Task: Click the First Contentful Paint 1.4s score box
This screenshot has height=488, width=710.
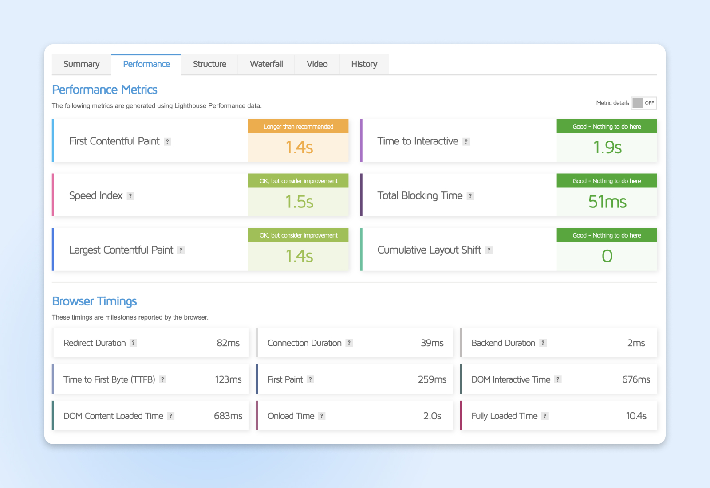Action: [x=299, y=147]
